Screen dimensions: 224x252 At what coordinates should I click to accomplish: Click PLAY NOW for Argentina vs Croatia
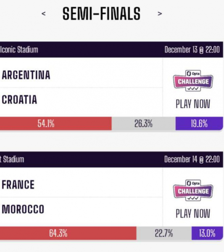(193, 104)
